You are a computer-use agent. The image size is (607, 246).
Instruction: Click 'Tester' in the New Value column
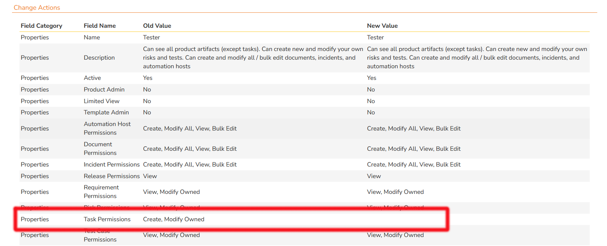coord(375,37)
